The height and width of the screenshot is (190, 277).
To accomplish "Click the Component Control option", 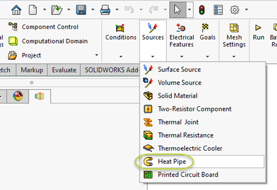I will [x=50, y=27].
